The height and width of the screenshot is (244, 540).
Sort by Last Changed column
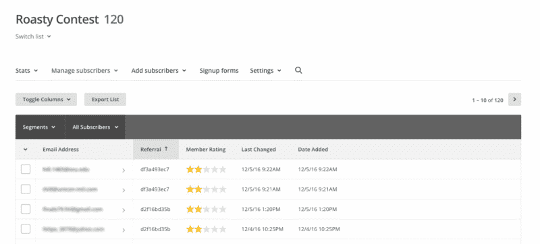tap(259, 150)
